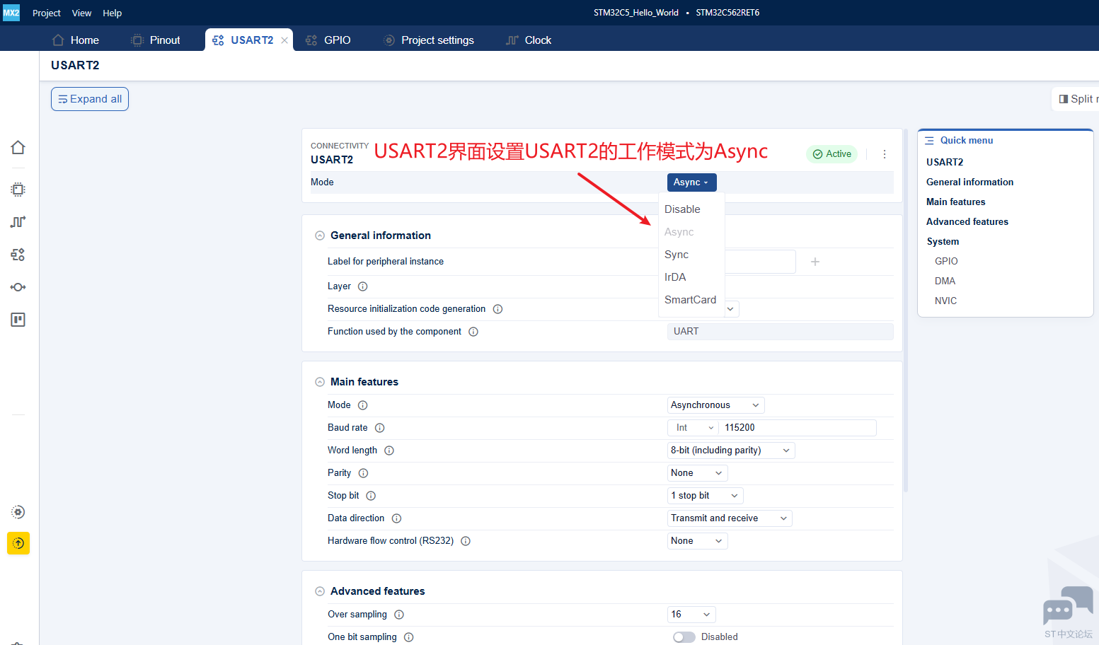1099x645 pixels.
Task: Switch to the Project settings tab
Action: click(x=429, y=40)
